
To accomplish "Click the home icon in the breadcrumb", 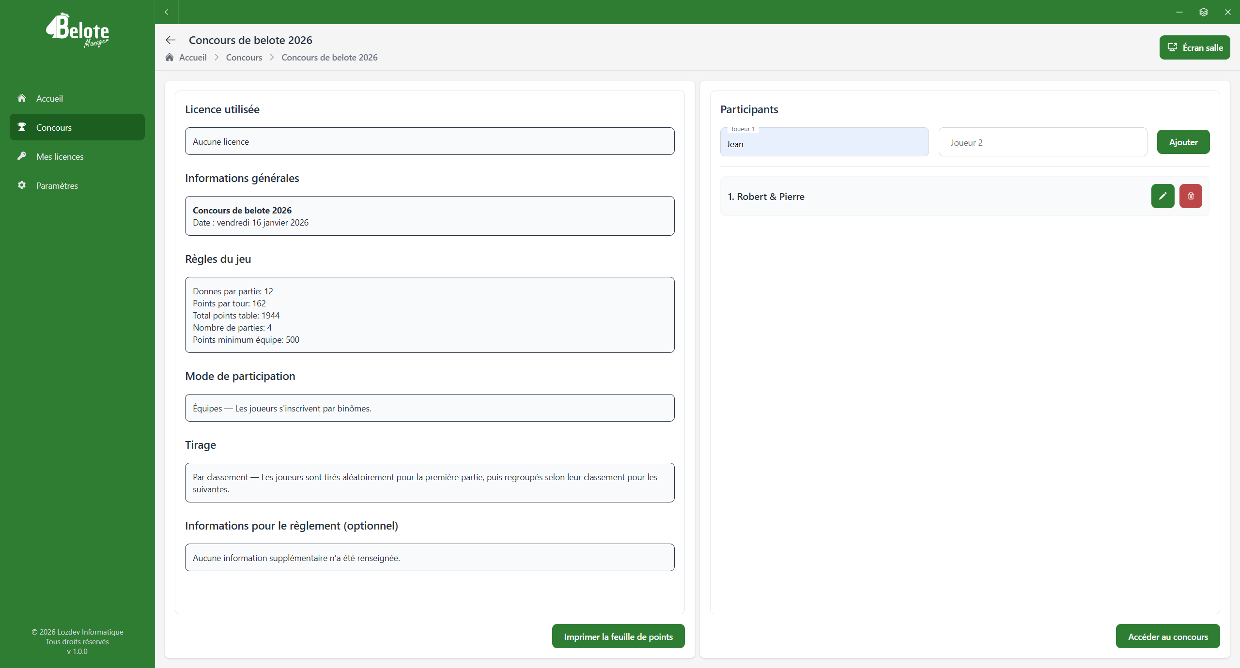I will click(x=170, y=58).
